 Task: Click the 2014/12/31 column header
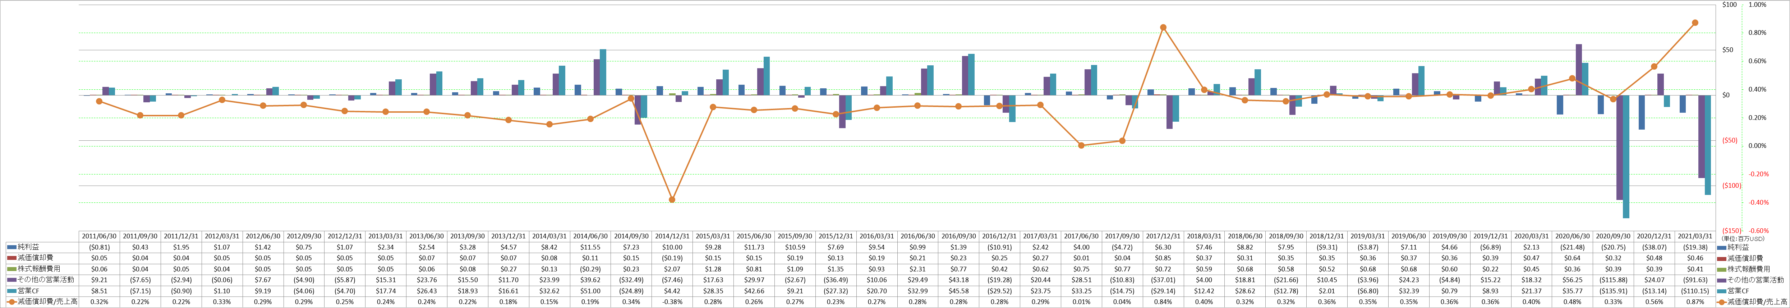pos(672,236)
